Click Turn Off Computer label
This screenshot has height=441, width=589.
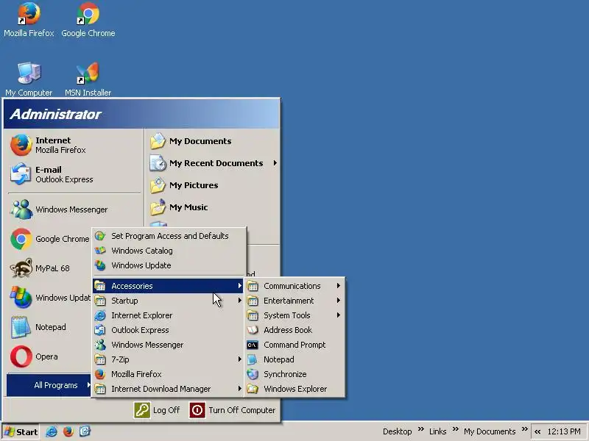point(242,410)
